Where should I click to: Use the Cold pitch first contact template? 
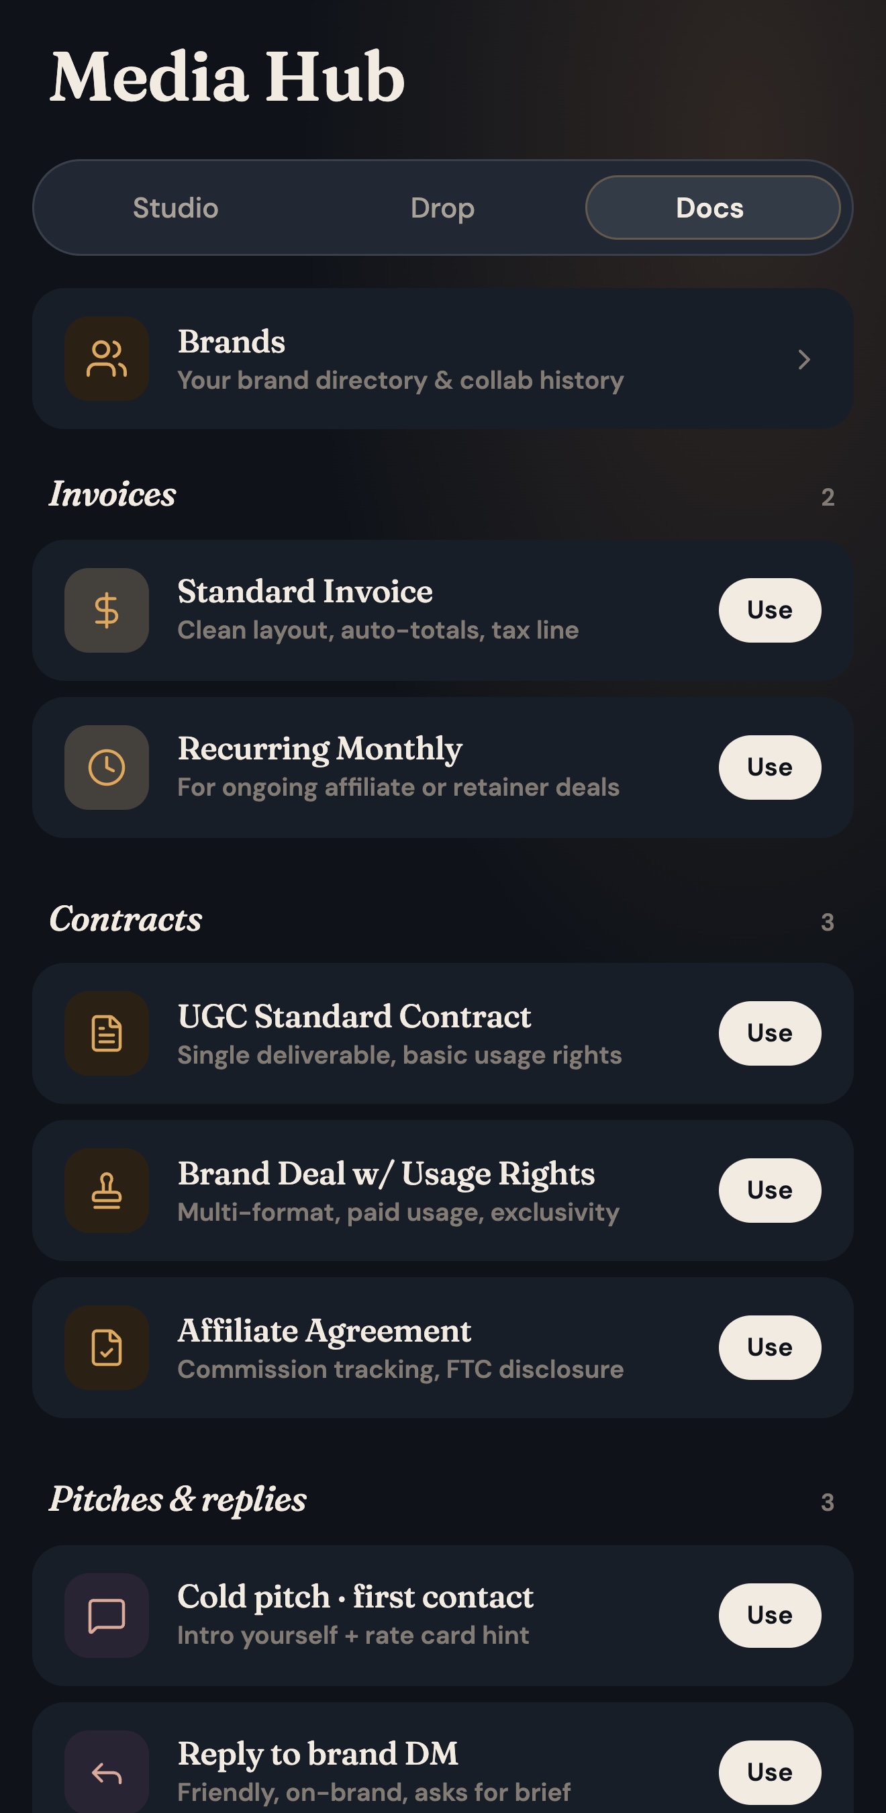click(770, 1615)
